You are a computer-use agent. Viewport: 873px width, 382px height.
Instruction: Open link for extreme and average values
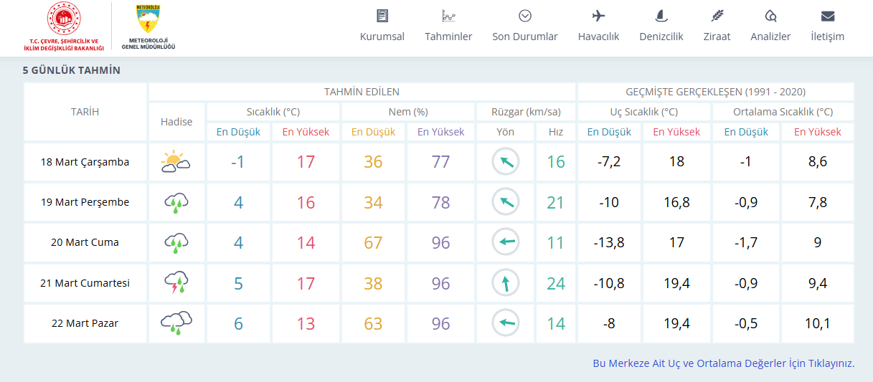[x=723, y=363]
